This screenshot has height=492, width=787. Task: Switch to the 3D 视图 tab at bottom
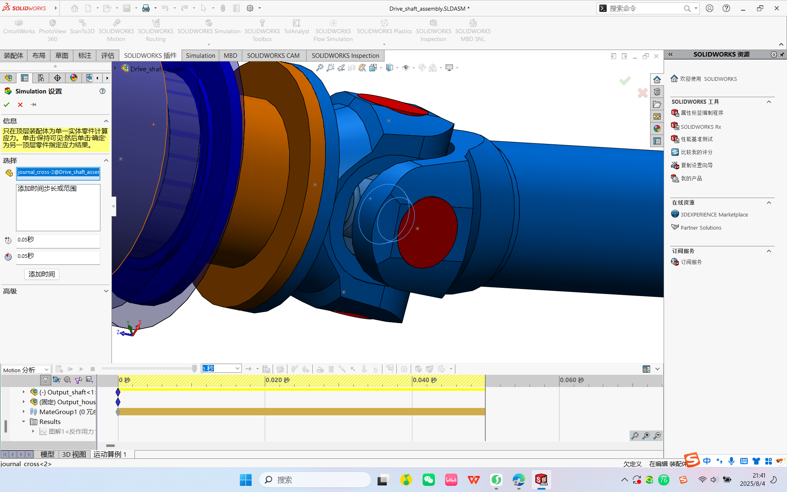click(74, 454)
